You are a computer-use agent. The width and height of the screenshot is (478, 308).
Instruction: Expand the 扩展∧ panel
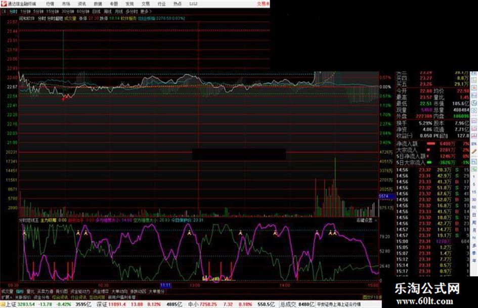(7, 297)
